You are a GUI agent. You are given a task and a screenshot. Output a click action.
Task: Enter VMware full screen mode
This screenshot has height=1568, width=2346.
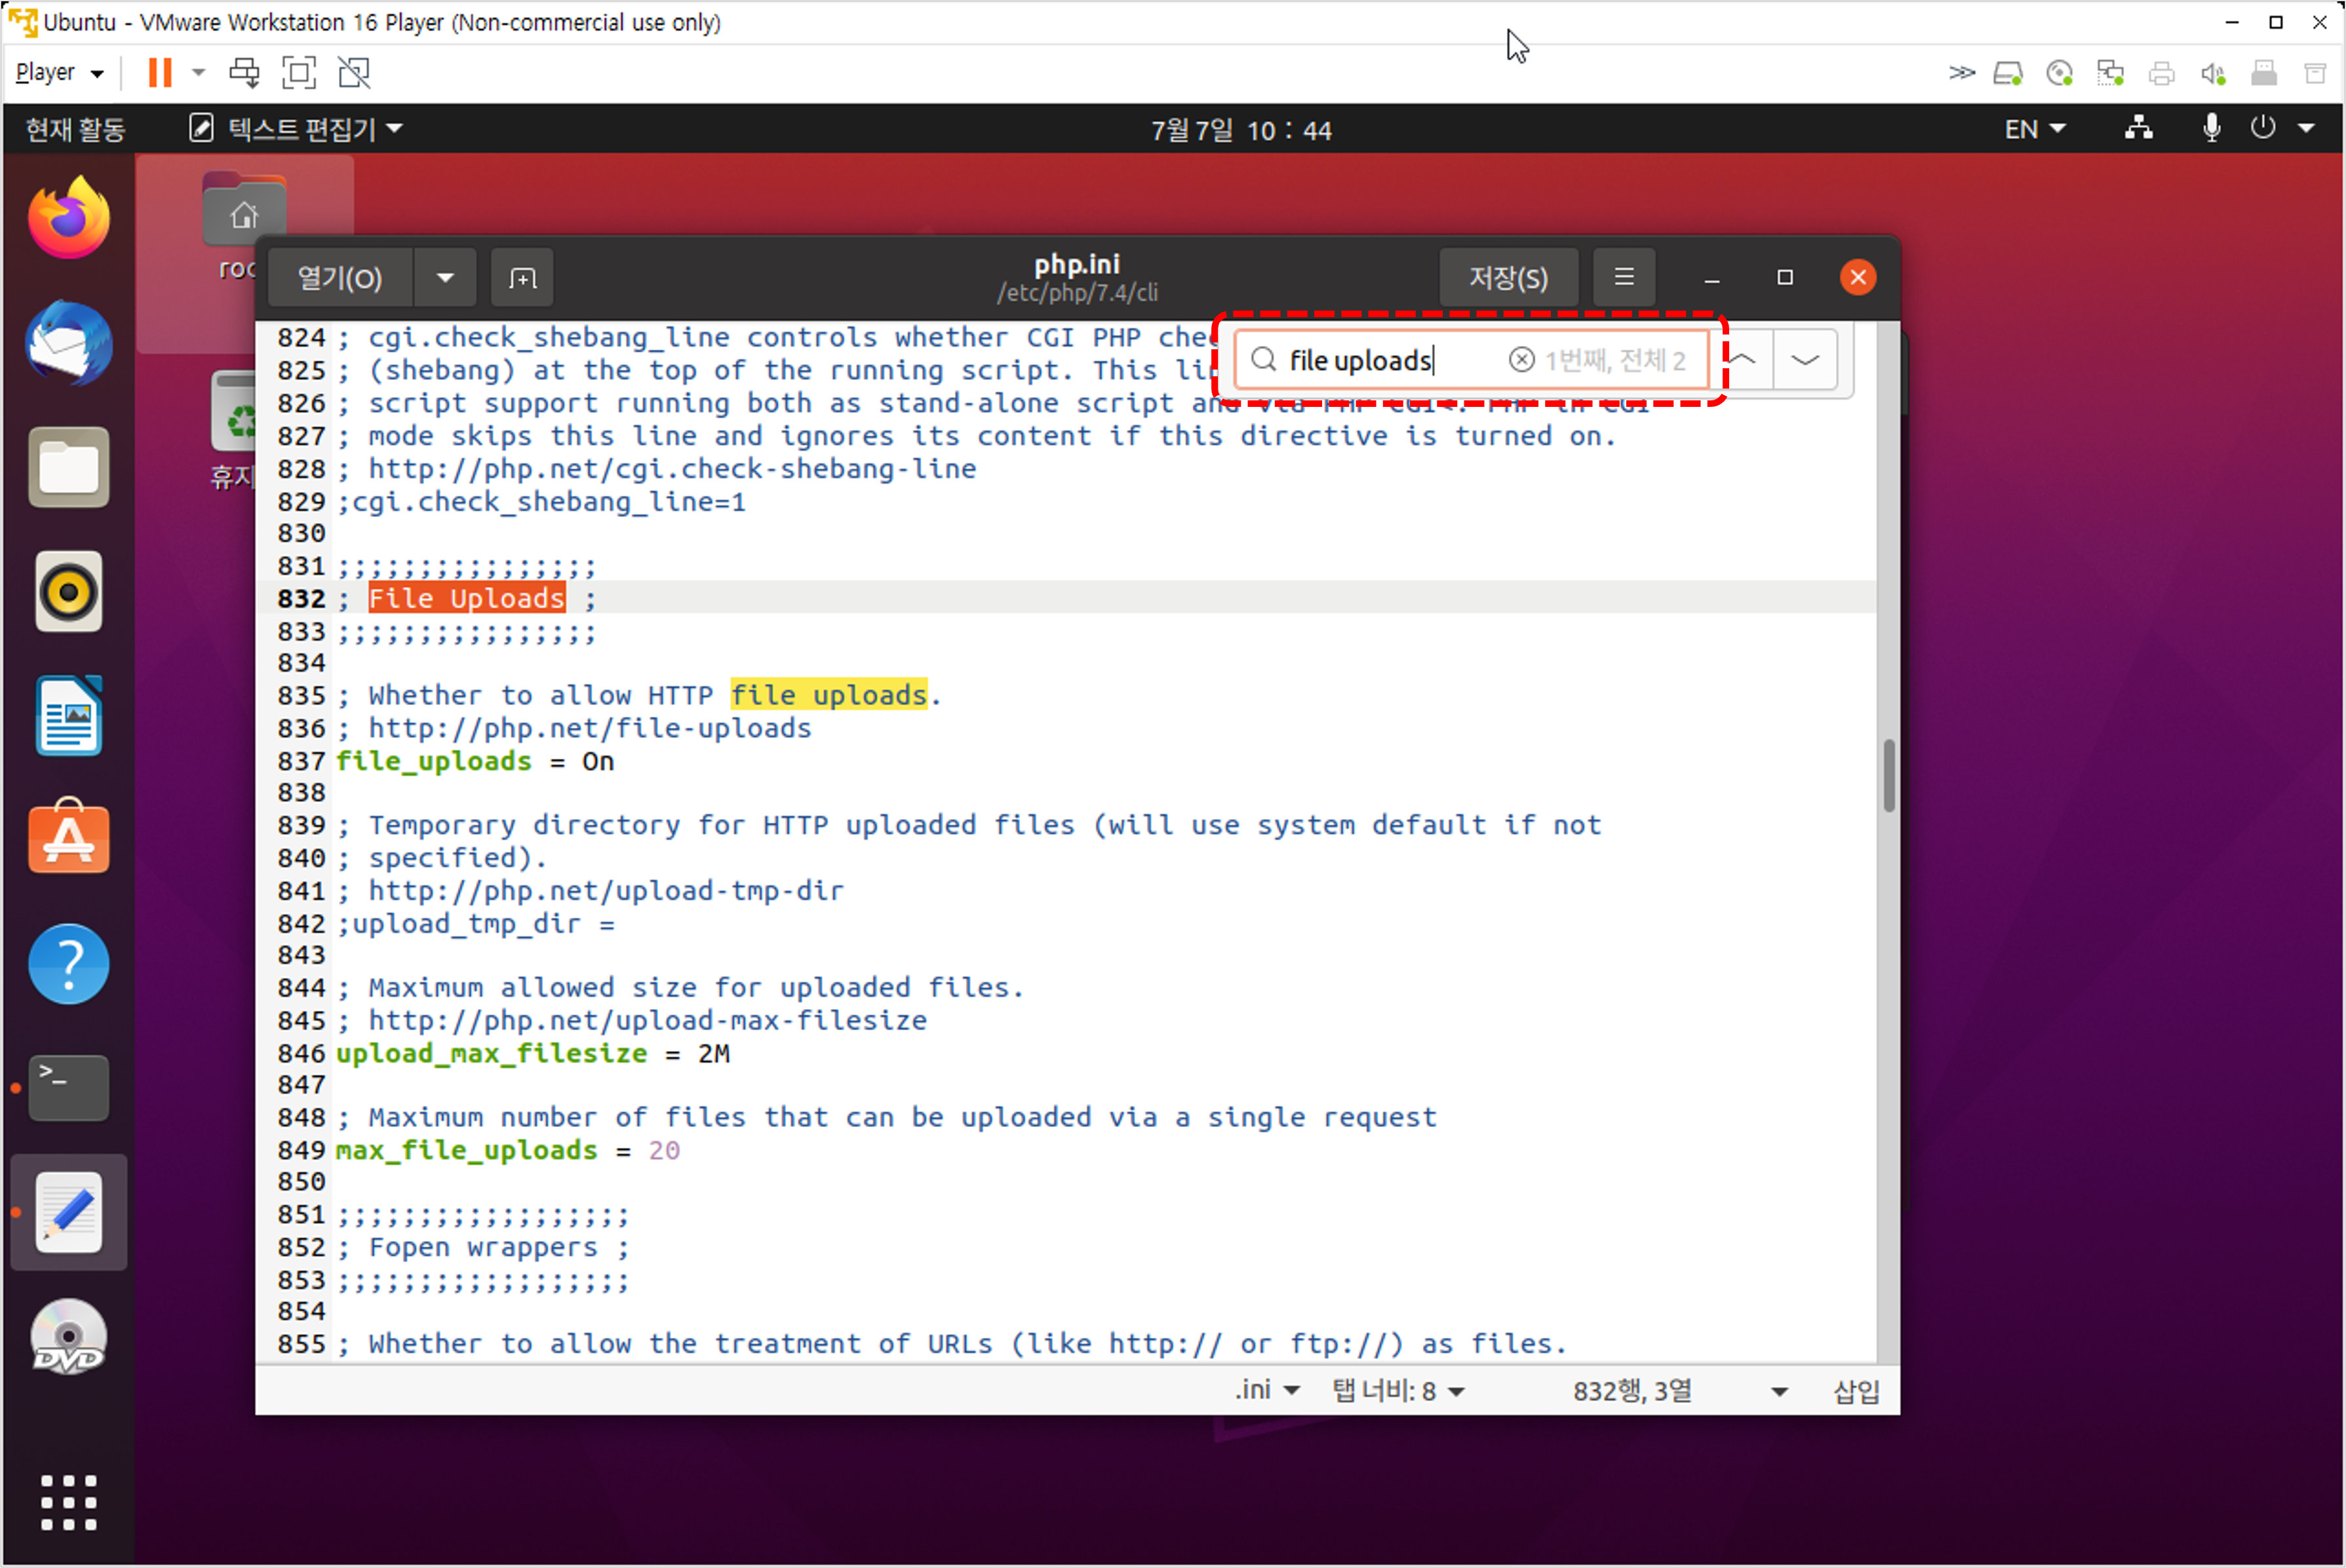(299, 73)
